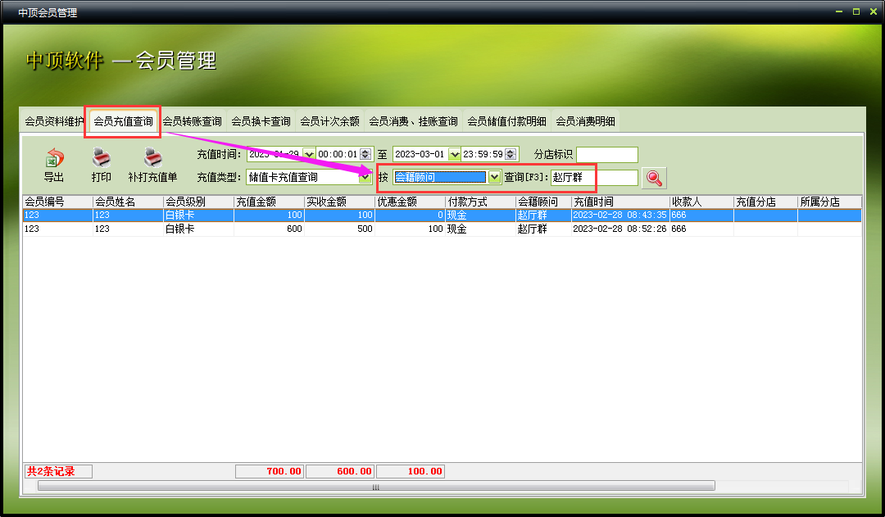Viewport: 885px width, 517px height.
Task: Switch to the 会员转账查询 tab
Action: tap(192, 121)
